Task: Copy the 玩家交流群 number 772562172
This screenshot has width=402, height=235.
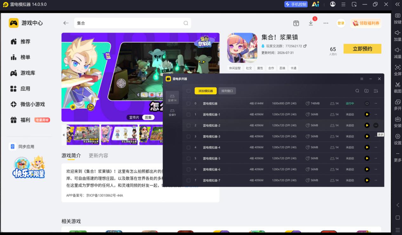Action: 305,46
